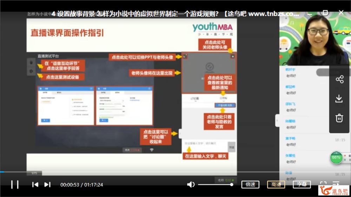Maximize the video player window

[x=325, y=13]
